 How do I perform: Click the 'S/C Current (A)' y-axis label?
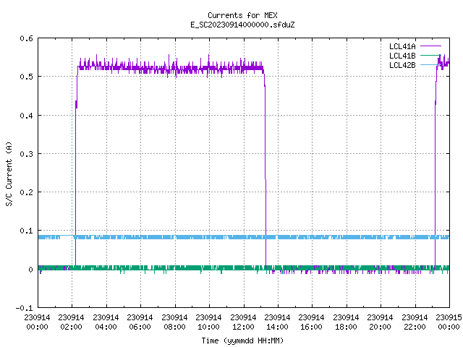9,174
